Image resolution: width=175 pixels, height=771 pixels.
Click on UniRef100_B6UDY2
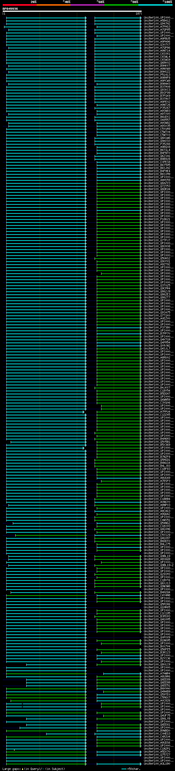157,117
